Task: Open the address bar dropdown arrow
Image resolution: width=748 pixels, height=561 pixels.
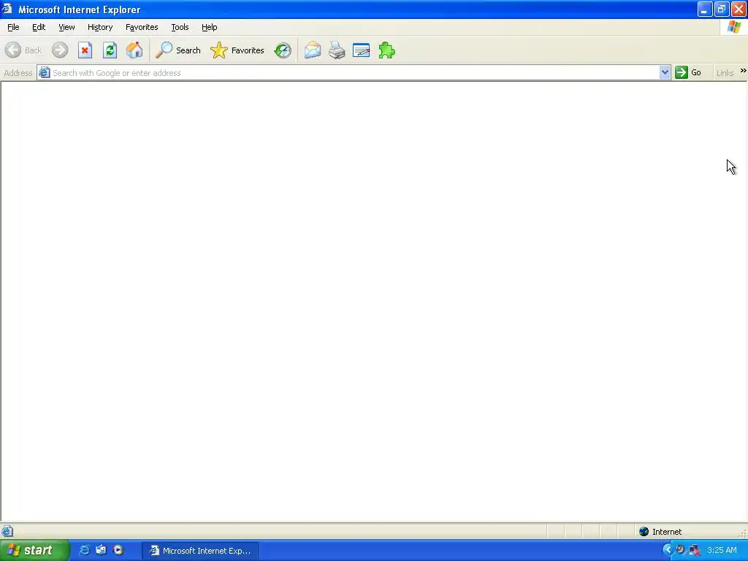Action: (x=665, y=72)
